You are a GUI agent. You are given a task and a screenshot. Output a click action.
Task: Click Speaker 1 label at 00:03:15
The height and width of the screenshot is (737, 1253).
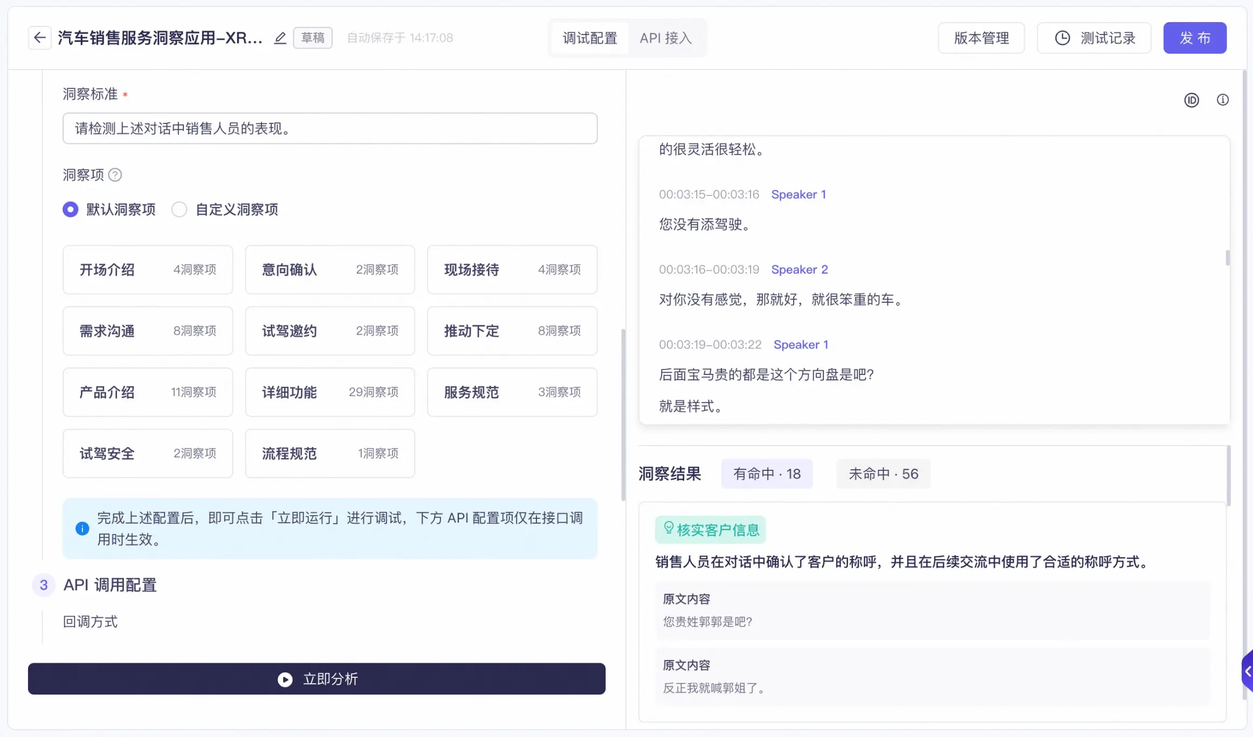[x=798, y=194]
